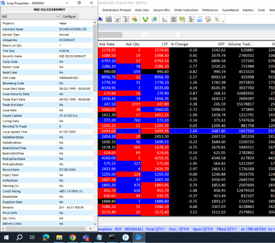Select the Credit Rating value 4851.15-5929.15

pos(71,191)
